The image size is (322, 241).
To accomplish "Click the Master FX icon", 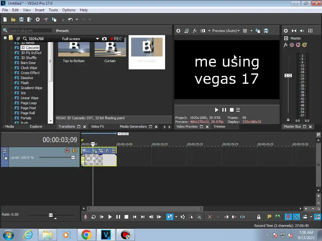I will pos(286,45).
